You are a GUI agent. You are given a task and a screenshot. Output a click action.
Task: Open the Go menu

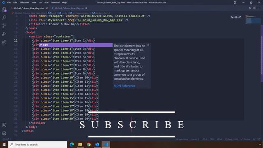point(40,2)
